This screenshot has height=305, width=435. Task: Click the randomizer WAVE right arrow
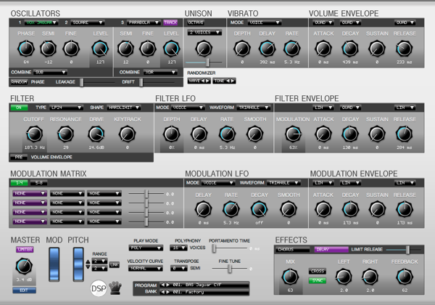tap(207, 81)
